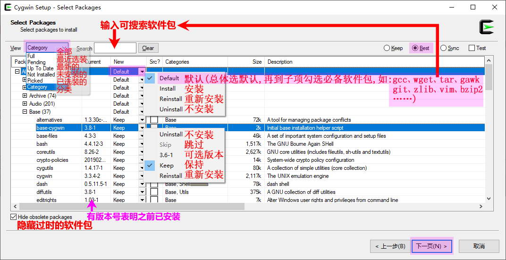This screenshot has width=506, height=260.
Task: Expand the Audio (201) category
Action: click(x=25, y=104)
